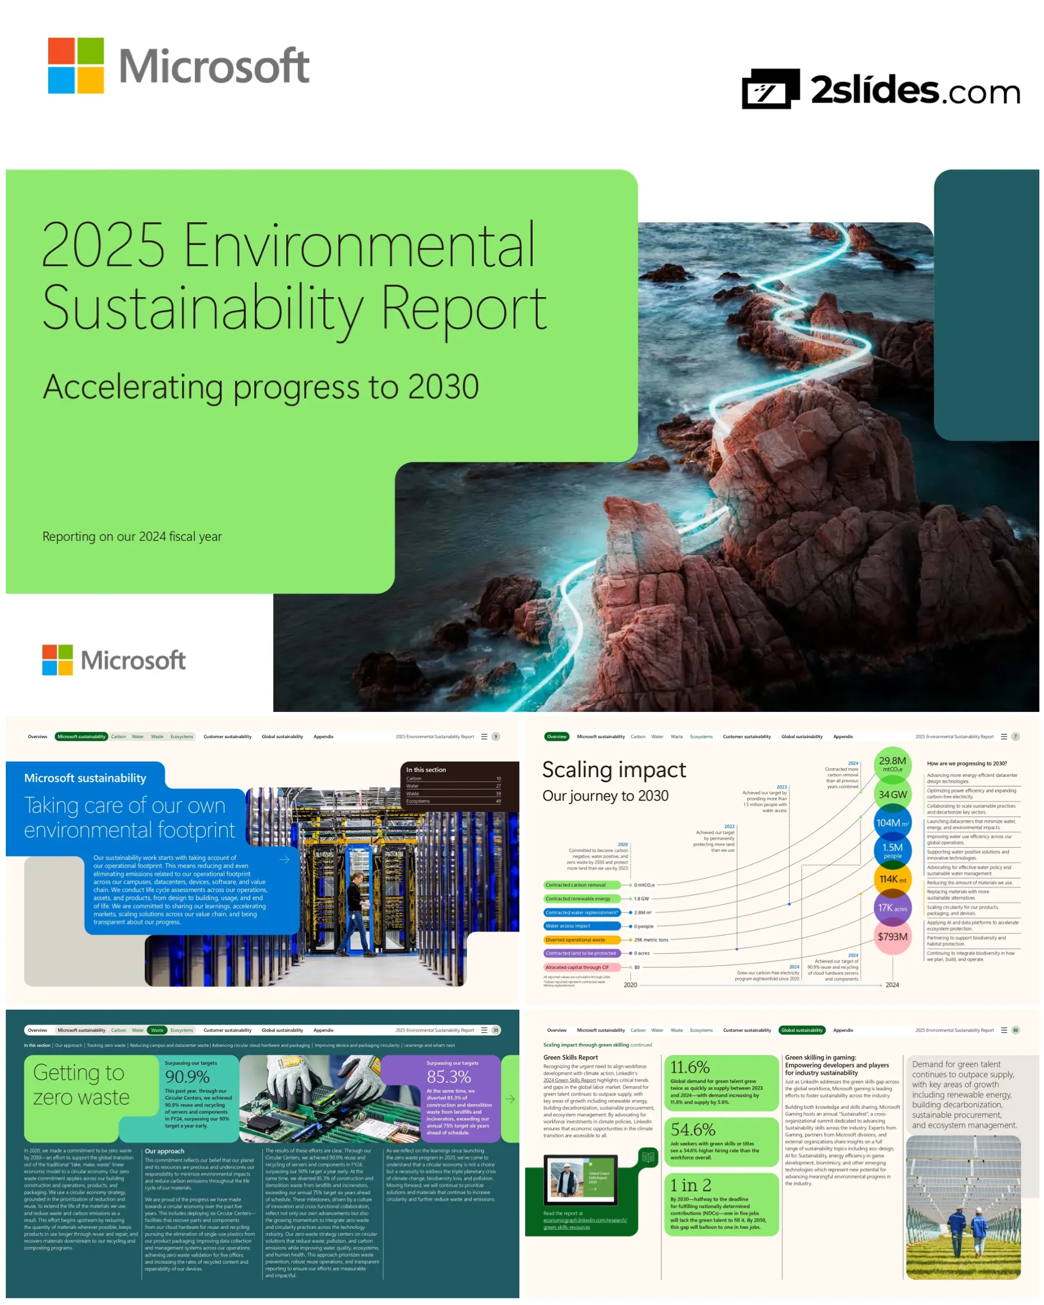Image resolution: width=1044 pixels, height=1305 pixels.
Task: Select Waste tab on the zero waste slide
Action: click(157, 1031)
